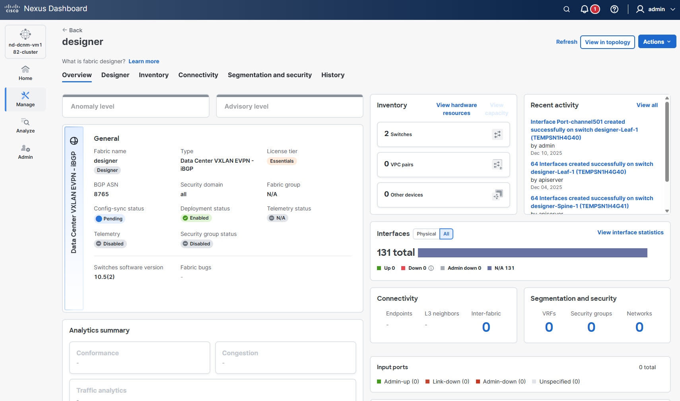Screen dimensions: 680x401
Task: Click the green Up legend swatch
Action: (379, 268)
